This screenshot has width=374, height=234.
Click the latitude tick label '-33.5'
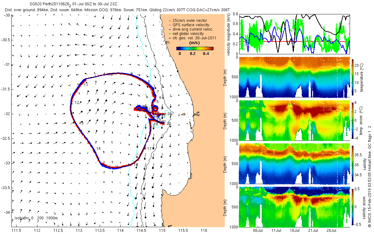click(5, 188)
